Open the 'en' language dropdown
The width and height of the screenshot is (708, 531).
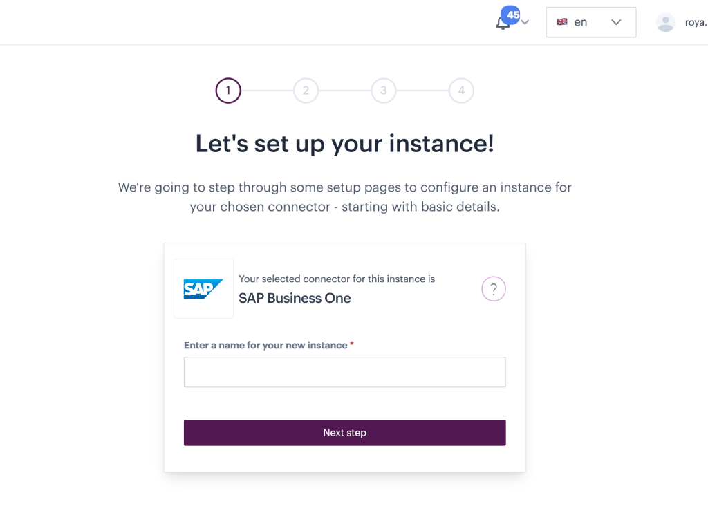pyautogui.click(x=590, y=22)
